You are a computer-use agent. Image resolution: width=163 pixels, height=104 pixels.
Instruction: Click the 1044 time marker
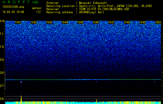coord(65,22)
